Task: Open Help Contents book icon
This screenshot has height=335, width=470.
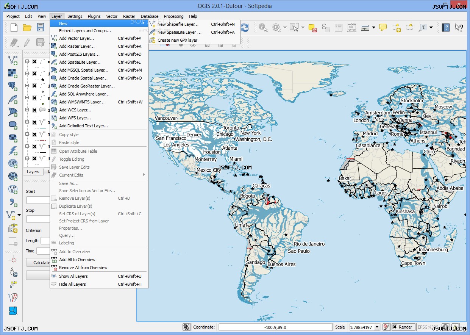Action: point(446,27)
